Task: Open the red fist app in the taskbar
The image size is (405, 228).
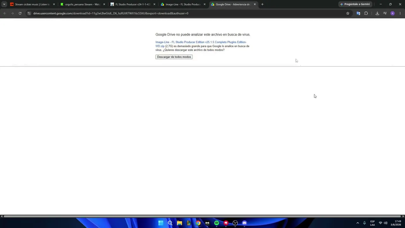Action: click(x=226, y=223)
